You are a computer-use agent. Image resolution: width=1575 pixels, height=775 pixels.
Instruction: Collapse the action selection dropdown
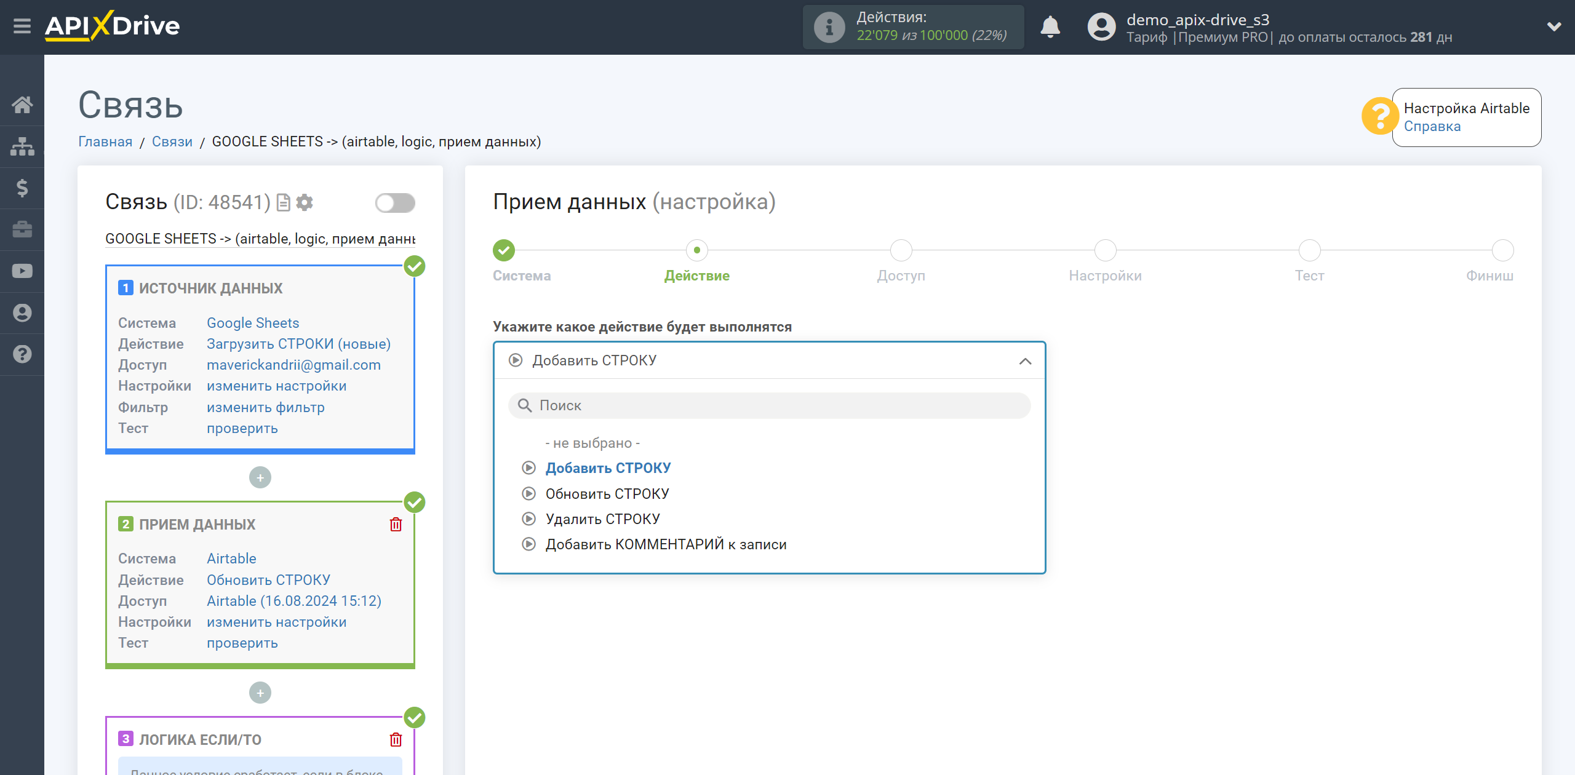tap(1024, 360)
